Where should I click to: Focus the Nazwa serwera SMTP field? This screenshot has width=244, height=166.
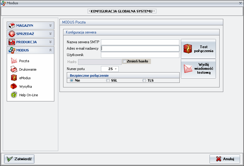coord(140,42)
